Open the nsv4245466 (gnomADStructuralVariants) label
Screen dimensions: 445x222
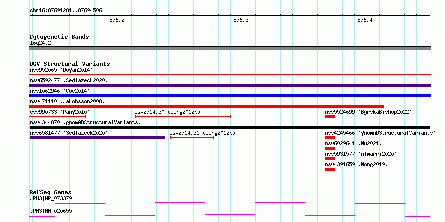380,133
